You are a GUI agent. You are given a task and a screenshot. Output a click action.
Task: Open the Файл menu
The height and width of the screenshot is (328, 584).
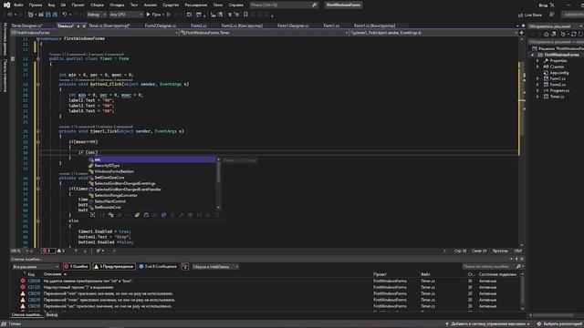point(18,5)
